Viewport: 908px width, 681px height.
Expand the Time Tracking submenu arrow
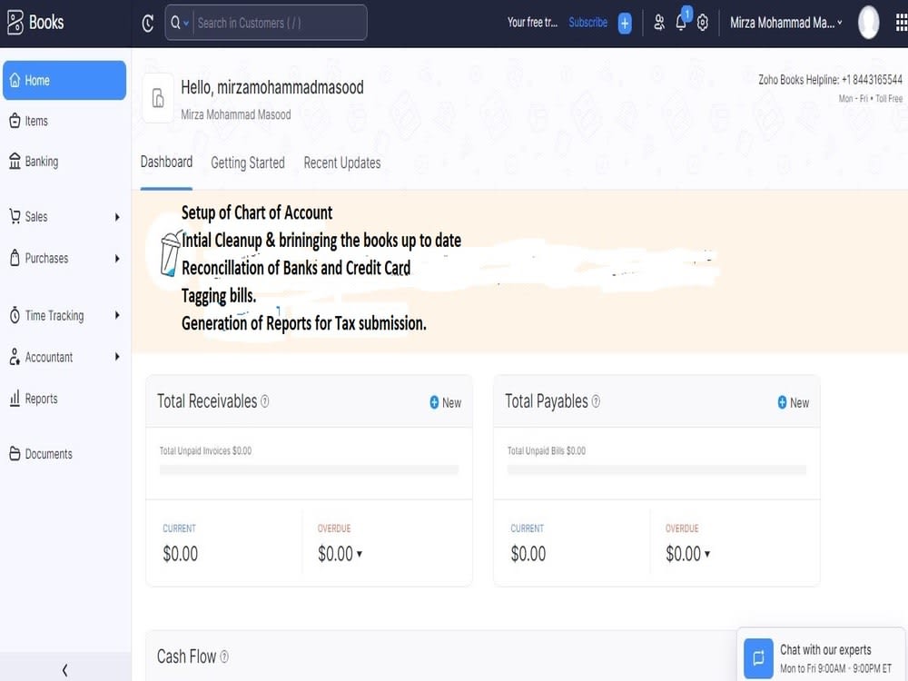[117, 315]
